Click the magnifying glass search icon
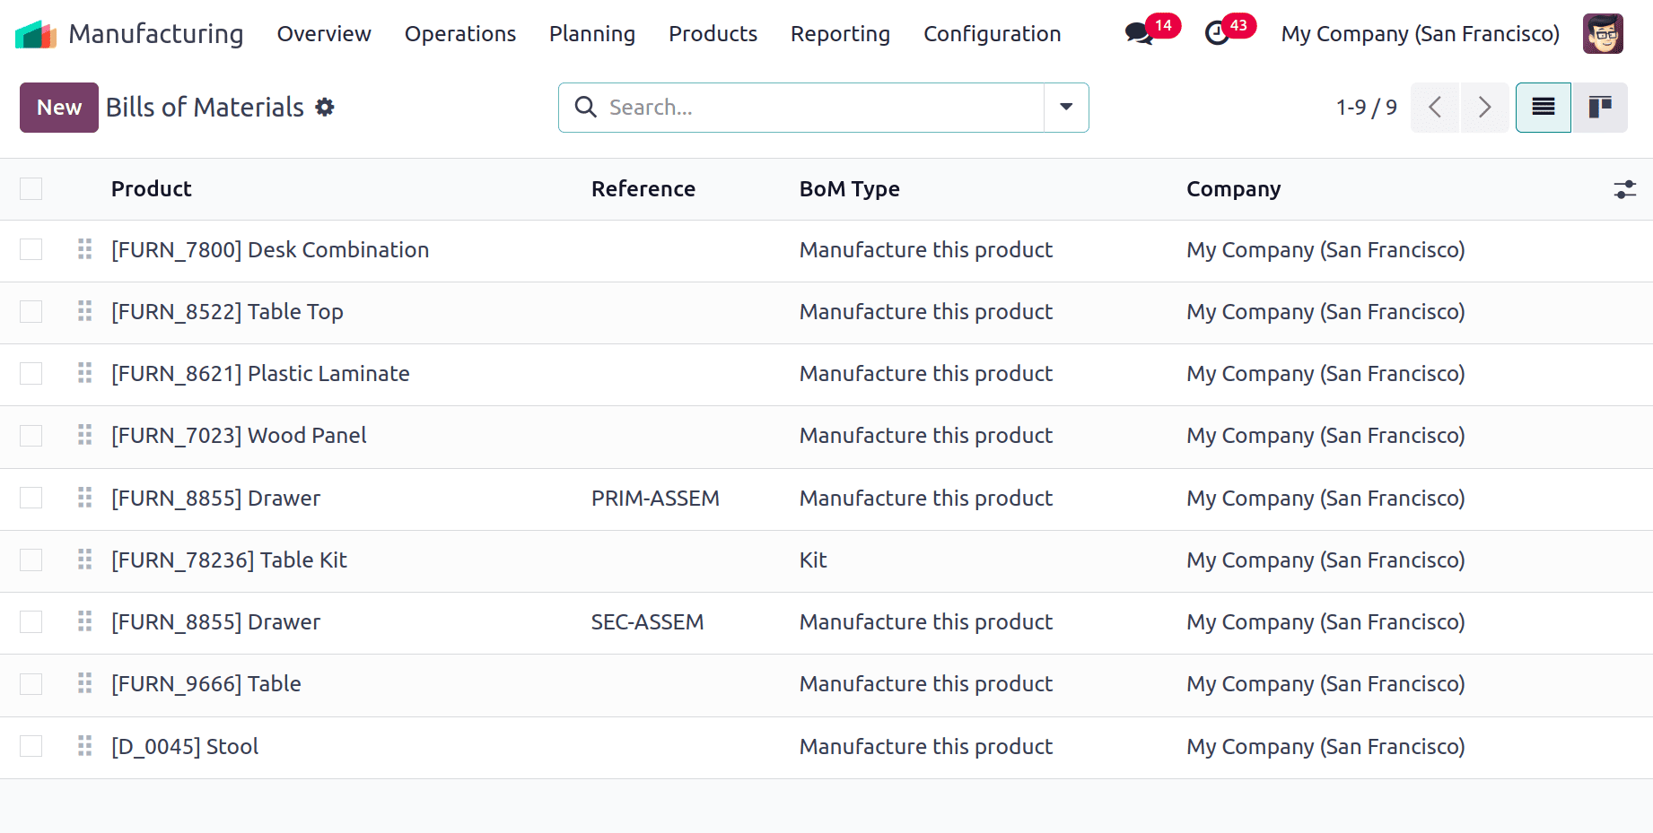Viewport: 1653px width, 833px height. 586,108
